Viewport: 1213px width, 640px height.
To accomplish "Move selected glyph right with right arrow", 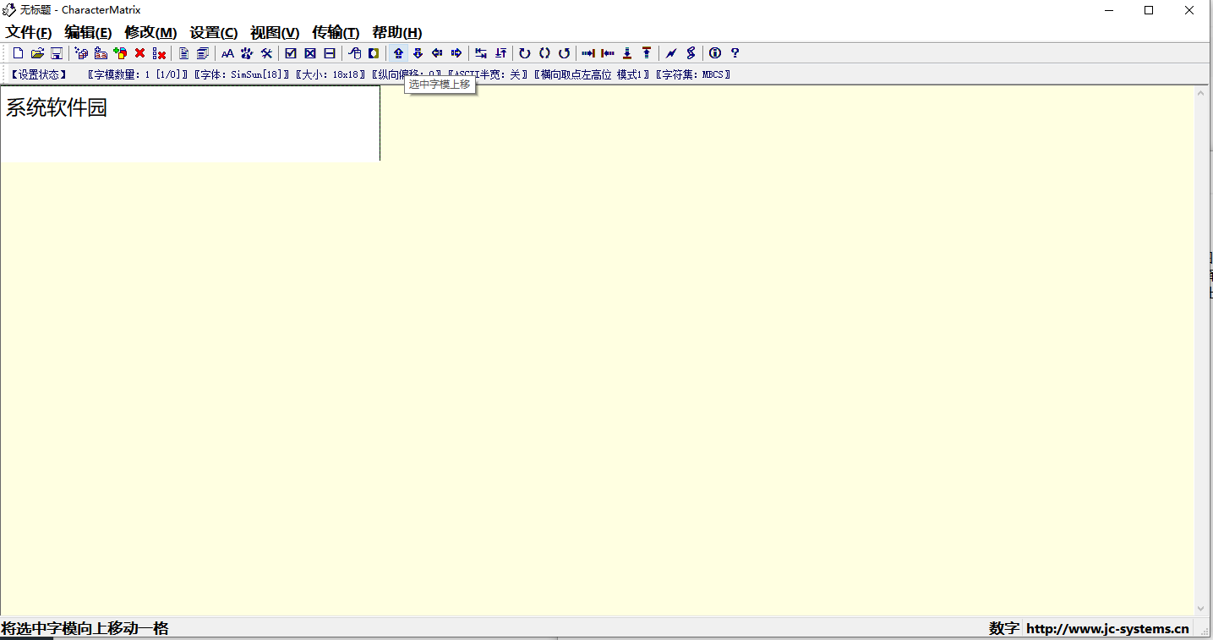I will [456, 53].
